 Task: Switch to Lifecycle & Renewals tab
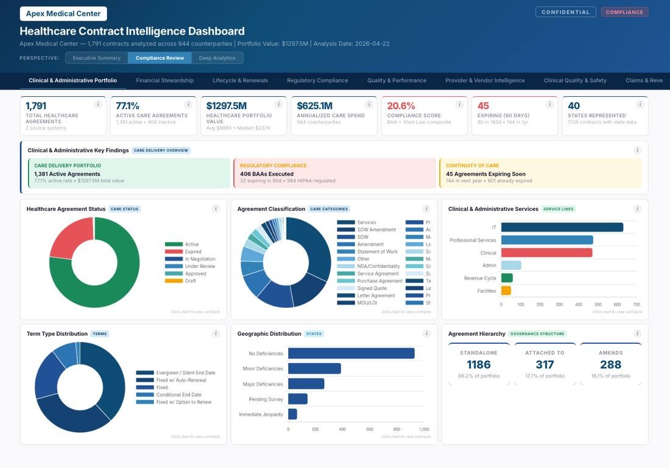[240, 80]
